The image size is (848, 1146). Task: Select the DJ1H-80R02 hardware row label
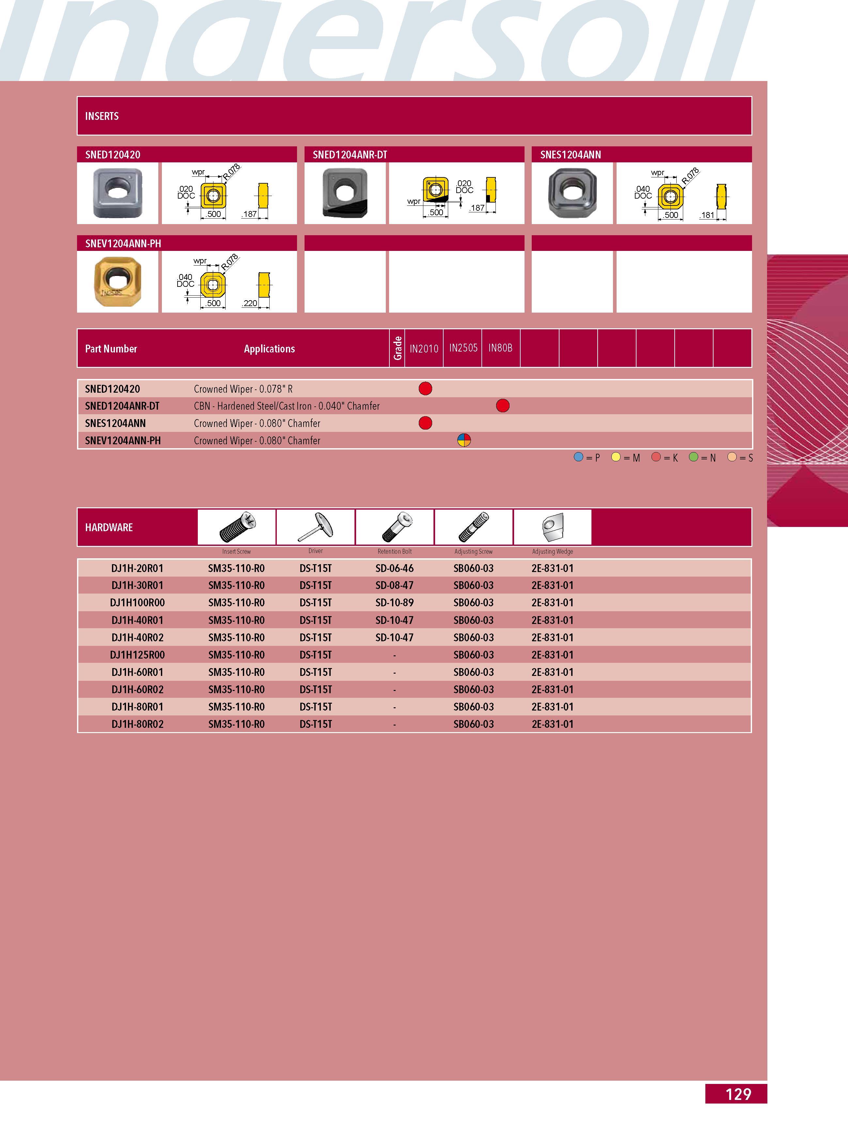[137, 724]
